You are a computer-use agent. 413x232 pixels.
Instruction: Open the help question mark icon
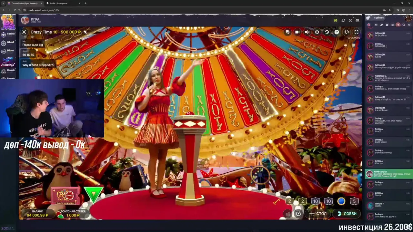click(337, 32)
